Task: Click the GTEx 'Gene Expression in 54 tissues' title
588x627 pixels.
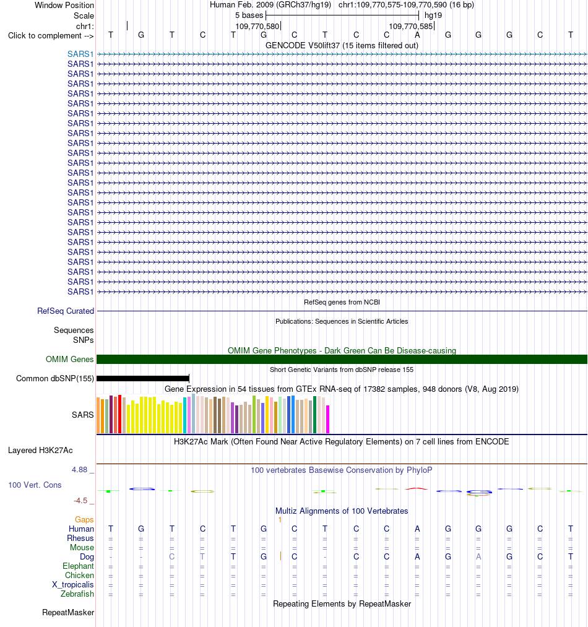Action: tap(342, 389)
